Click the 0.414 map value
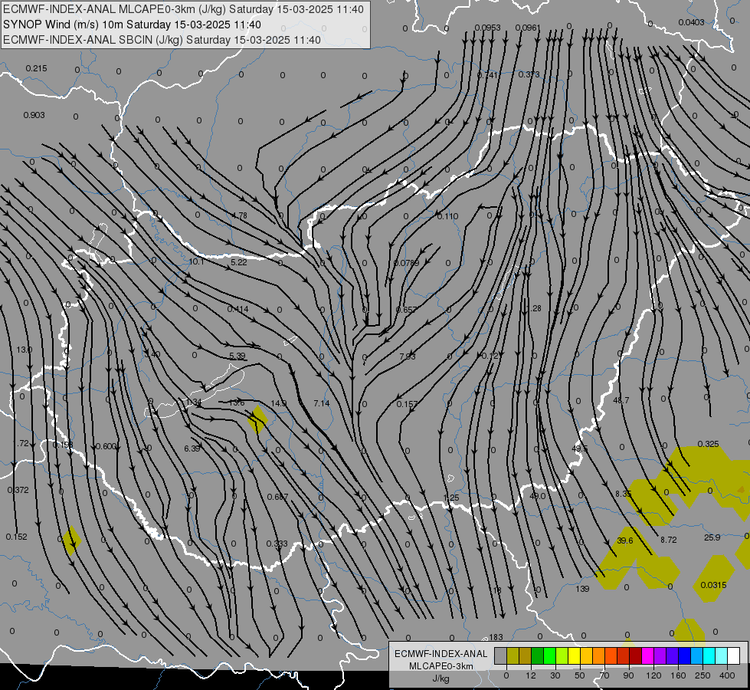 pyautogui.click(x=237, y=309)
